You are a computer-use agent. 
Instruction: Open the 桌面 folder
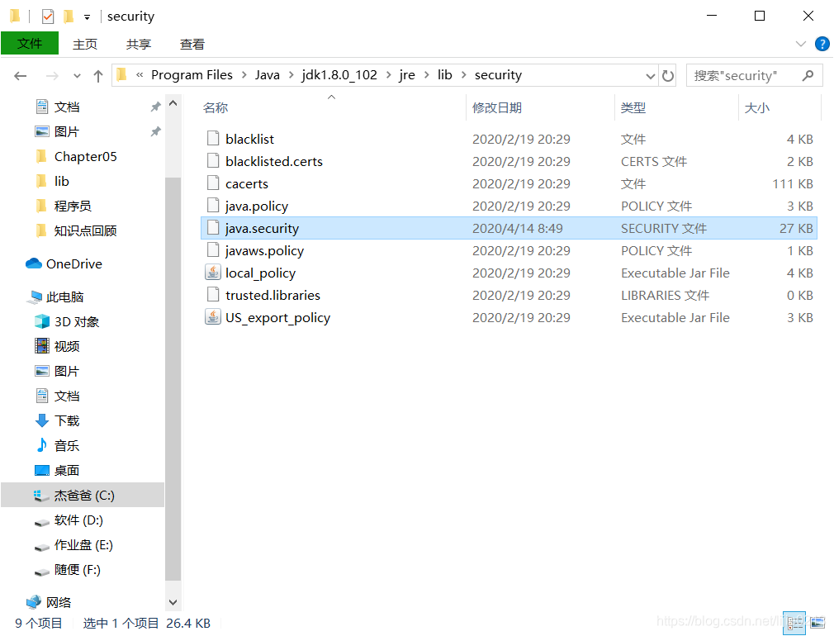click(67, 471)
